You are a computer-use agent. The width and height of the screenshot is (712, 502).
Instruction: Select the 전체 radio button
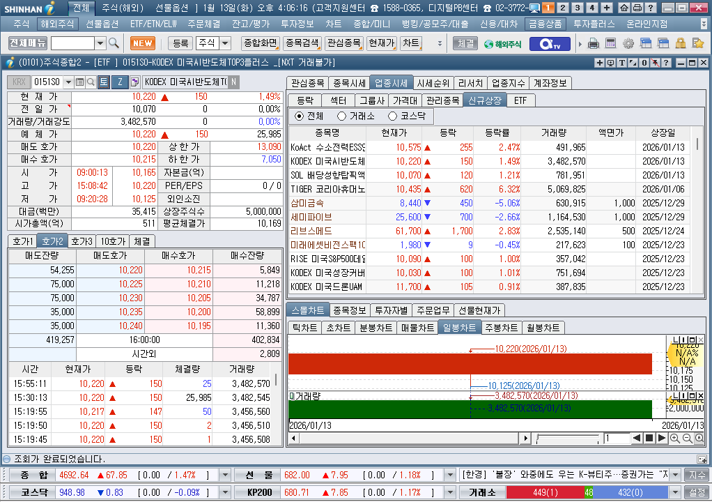click(x=299, y=116)
